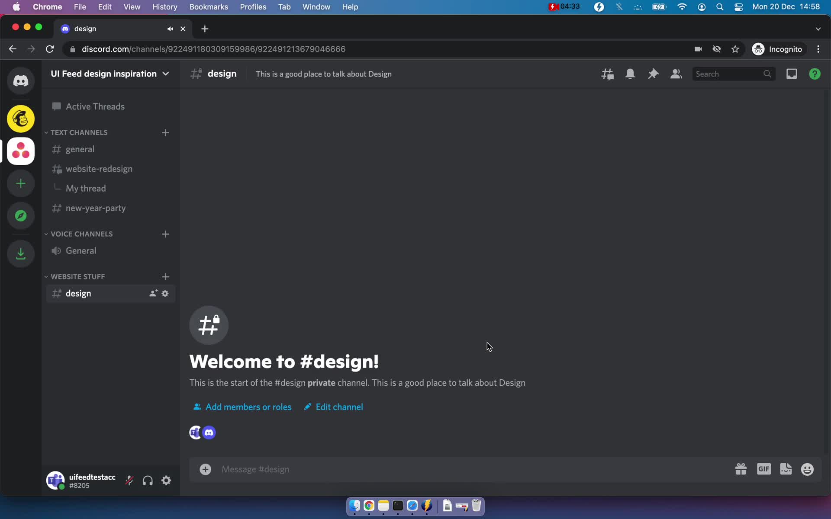Select the gift icon in message bar
831x519 pixels.
tap(740, 469)
